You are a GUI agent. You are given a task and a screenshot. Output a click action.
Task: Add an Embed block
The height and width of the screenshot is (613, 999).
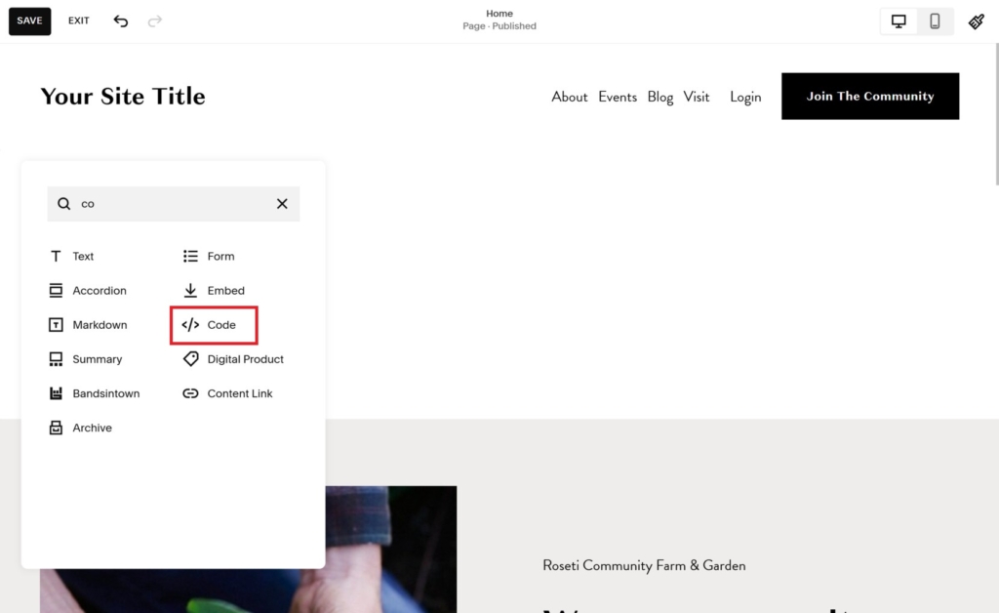(223, 290)
